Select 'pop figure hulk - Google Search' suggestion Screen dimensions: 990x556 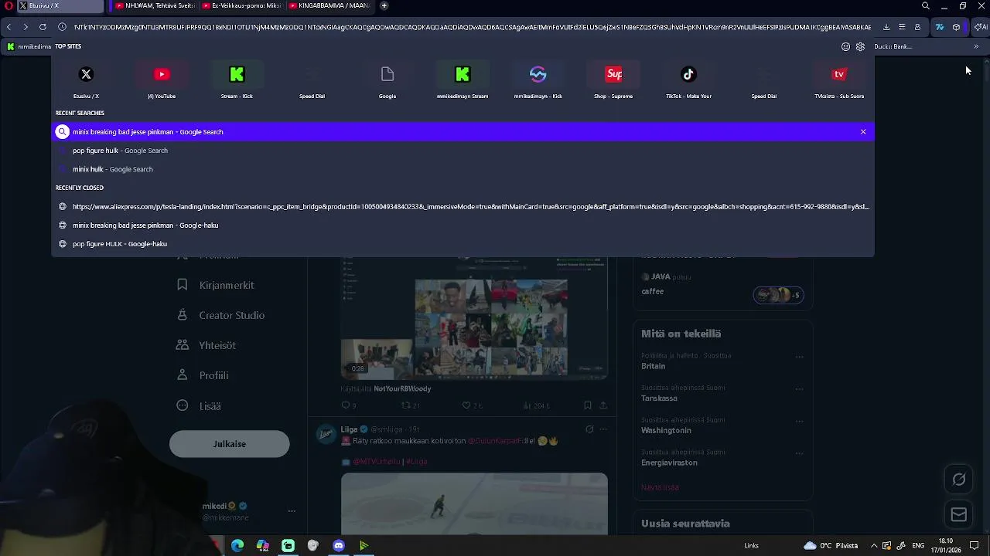[463, 151]
